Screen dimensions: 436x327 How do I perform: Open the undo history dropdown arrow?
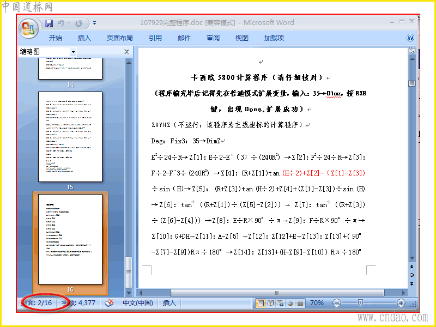click(x=69, y=23)
